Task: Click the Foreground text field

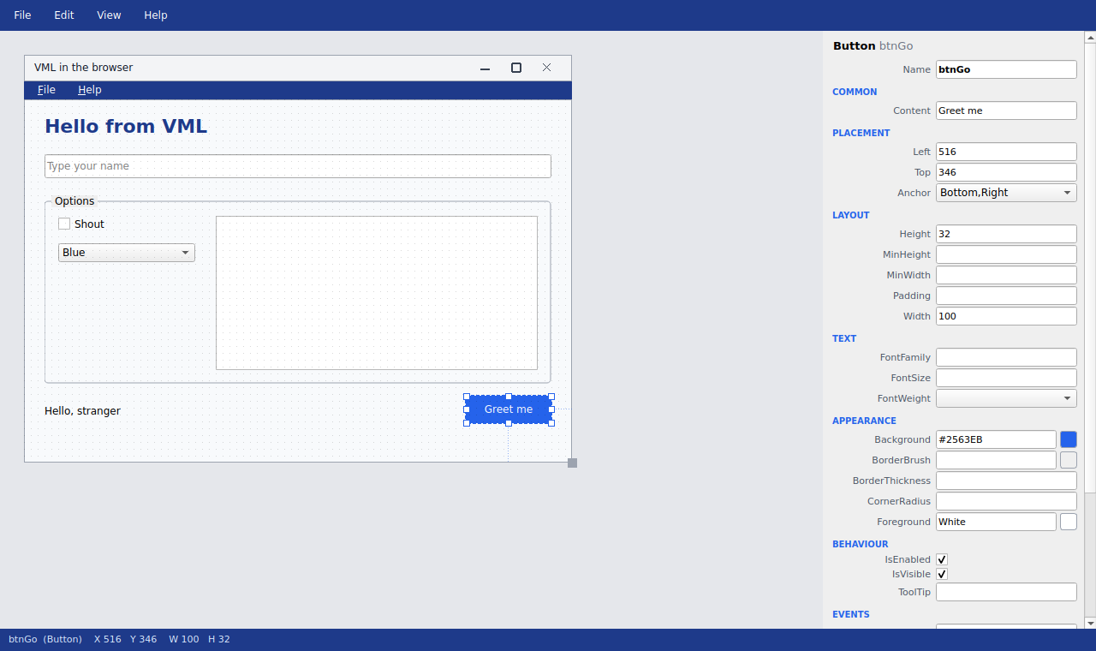Action: coord(996,522)
